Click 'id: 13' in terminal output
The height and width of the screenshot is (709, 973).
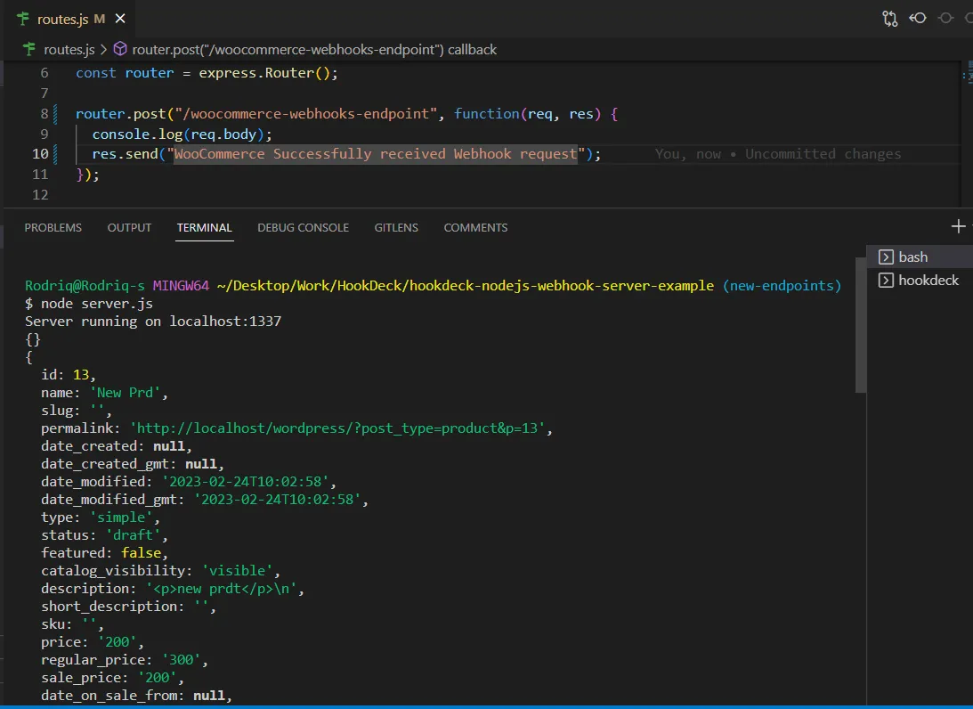point(69,375)
